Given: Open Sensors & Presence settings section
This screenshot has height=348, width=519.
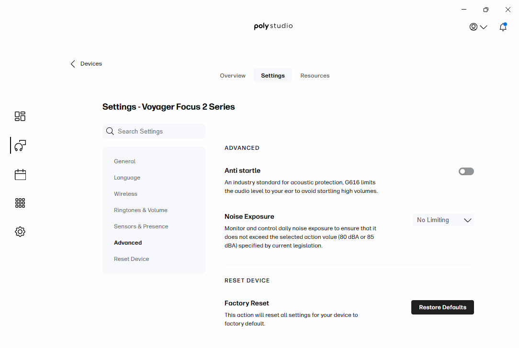Looking at the screenshot, I should click(141, 226).
